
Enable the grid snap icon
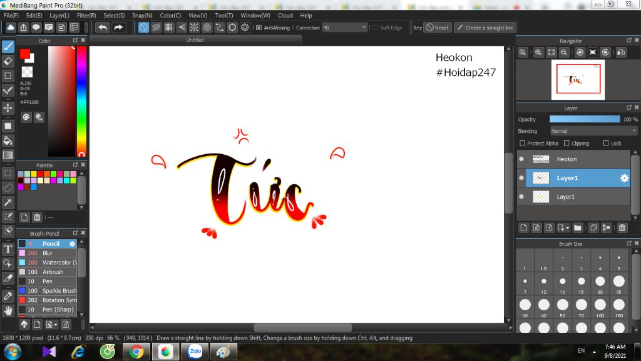click(169, 28)
